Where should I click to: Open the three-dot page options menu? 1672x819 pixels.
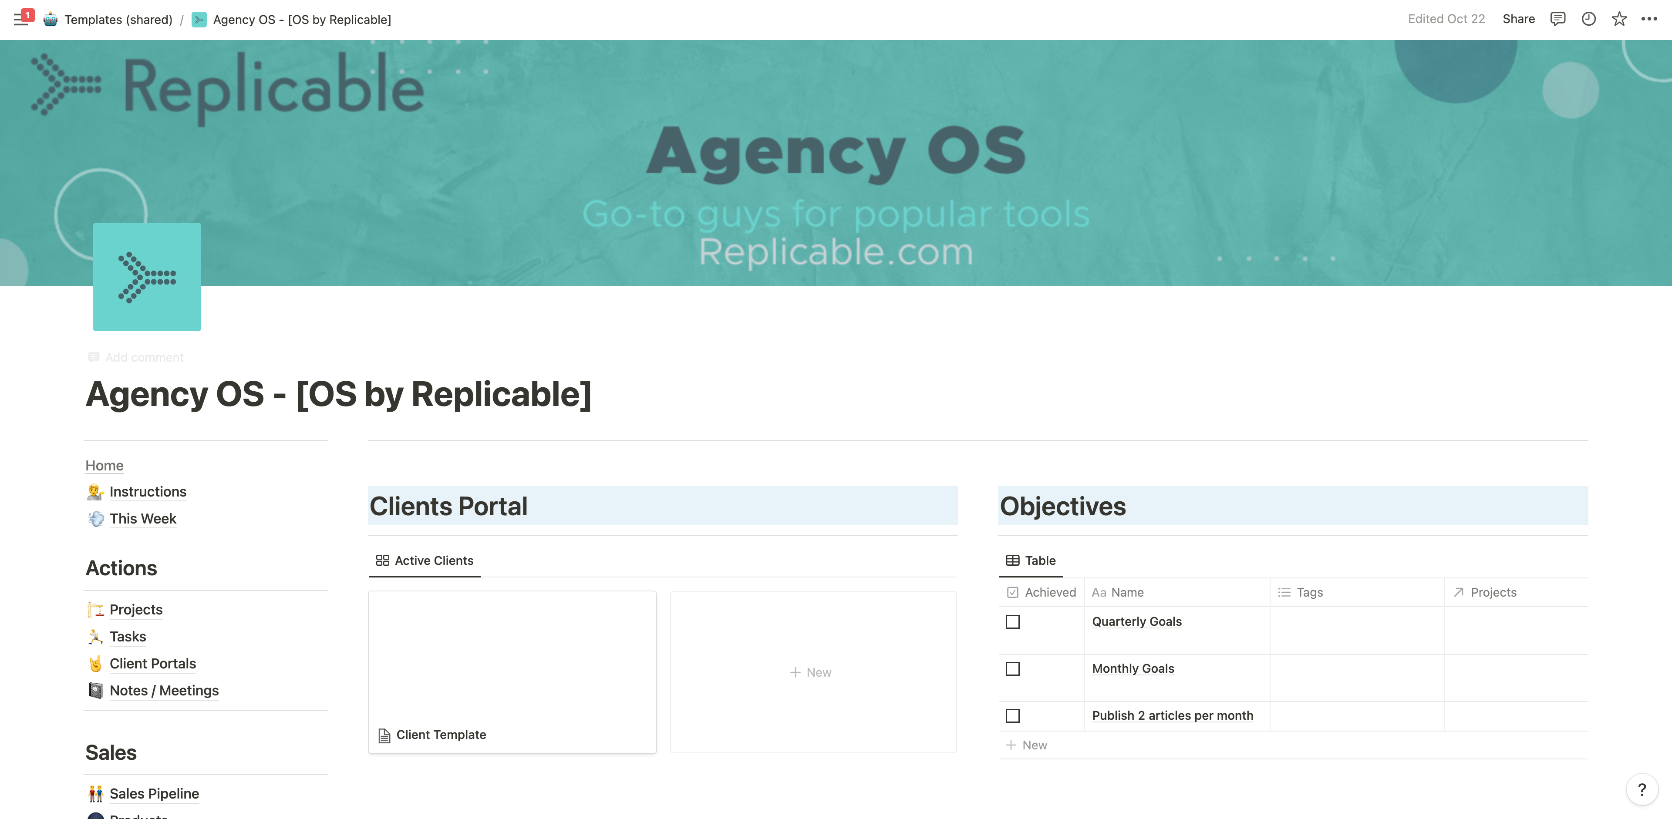pyautogui.click(x=1649, y=19)
